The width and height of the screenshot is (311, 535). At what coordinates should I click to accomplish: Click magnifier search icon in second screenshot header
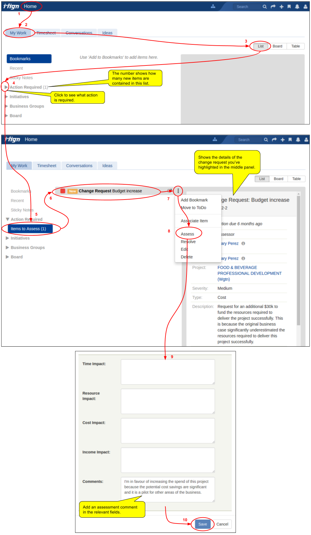266,140
